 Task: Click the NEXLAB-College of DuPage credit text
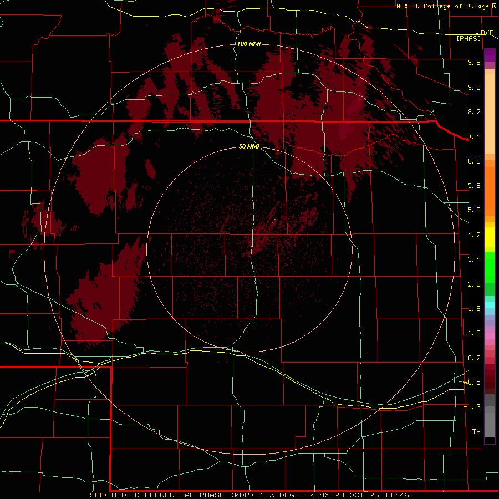point(442,6)
